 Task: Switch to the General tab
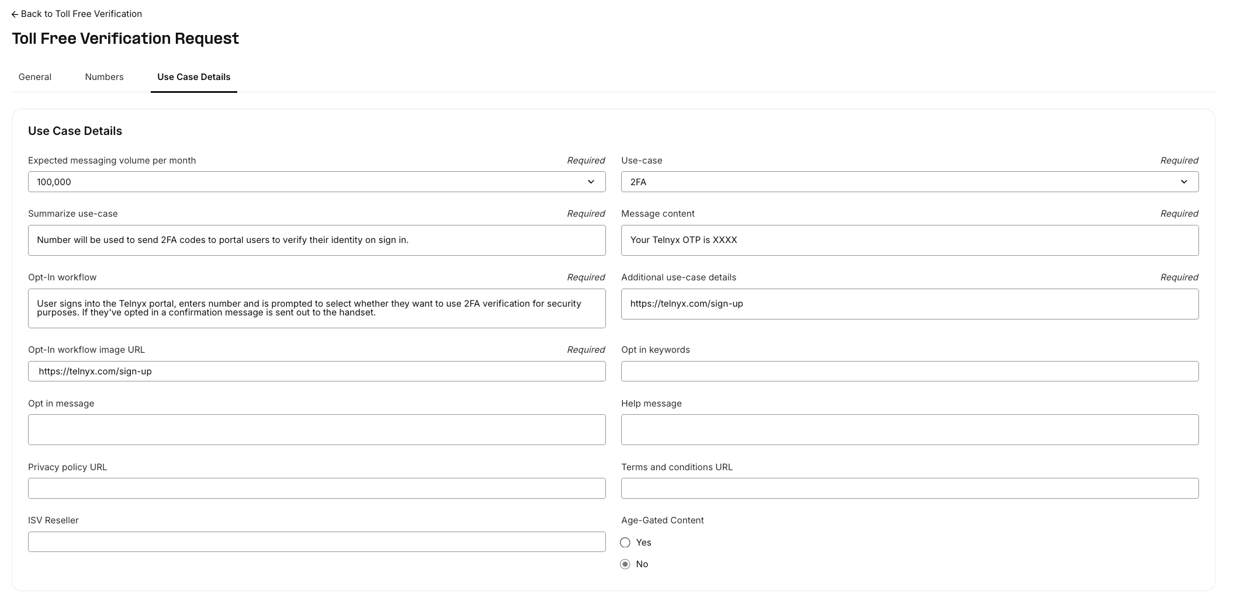(35, 77)
